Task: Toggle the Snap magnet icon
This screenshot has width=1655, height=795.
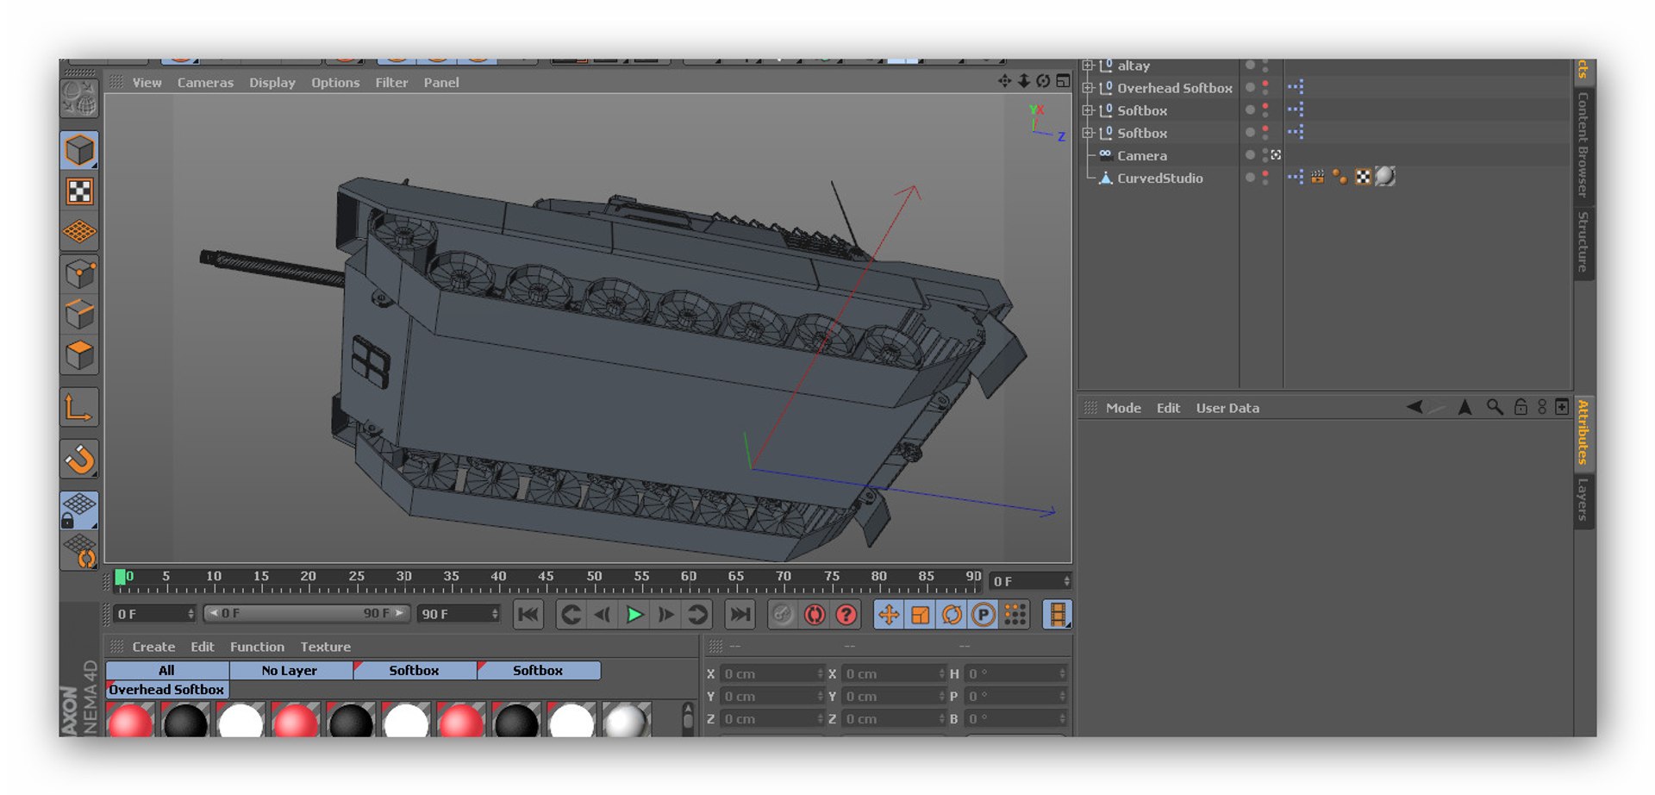Action: click(79, 460)
